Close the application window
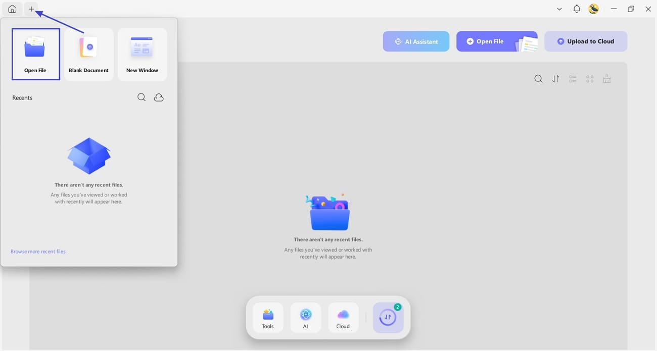 [648, 9]
